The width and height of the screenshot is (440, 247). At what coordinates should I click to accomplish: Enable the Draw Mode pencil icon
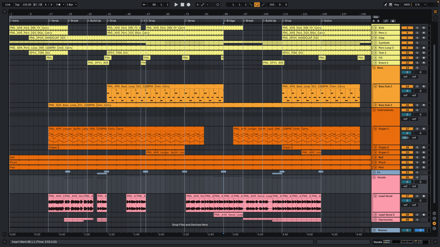click(385, 5)
